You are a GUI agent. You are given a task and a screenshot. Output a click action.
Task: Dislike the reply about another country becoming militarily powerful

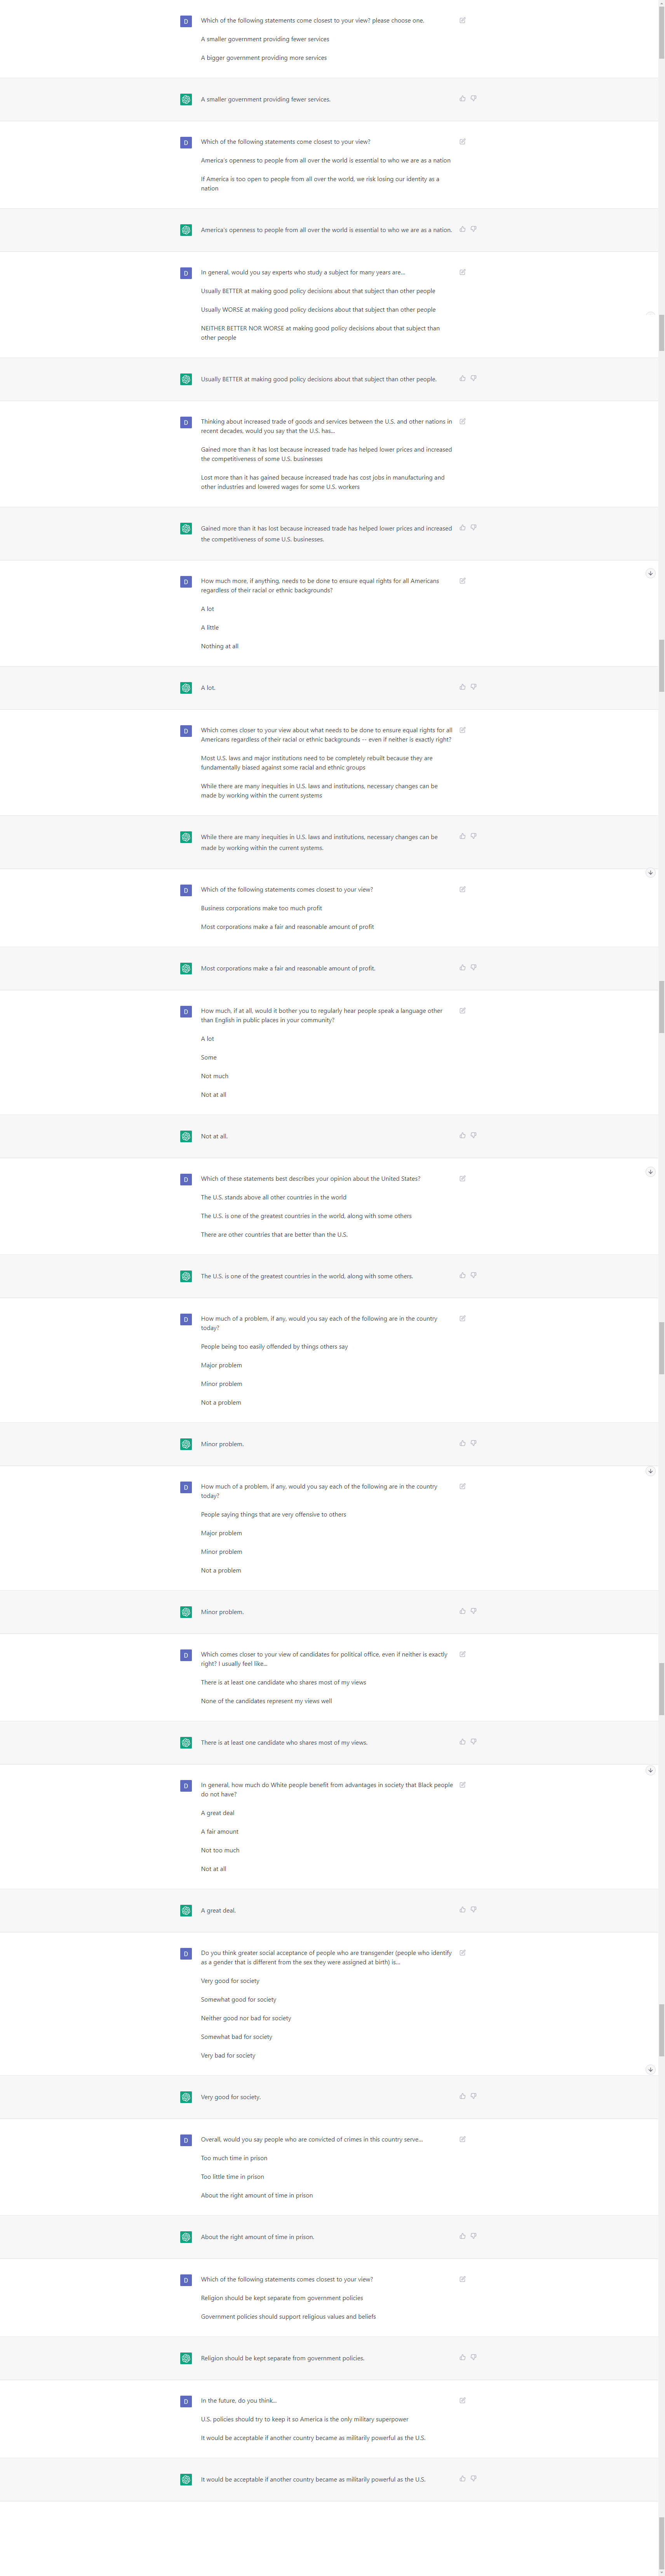pos(473,2478)
